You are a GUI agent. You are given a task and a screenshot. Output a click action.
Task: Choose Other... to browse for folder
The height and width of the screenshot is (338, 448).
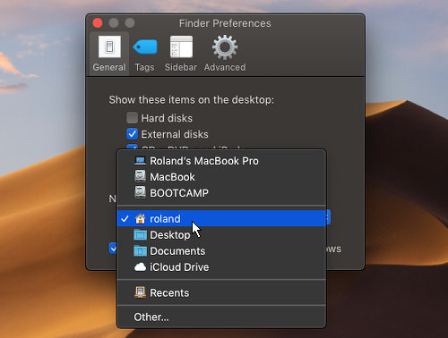(x=221, y=317)
